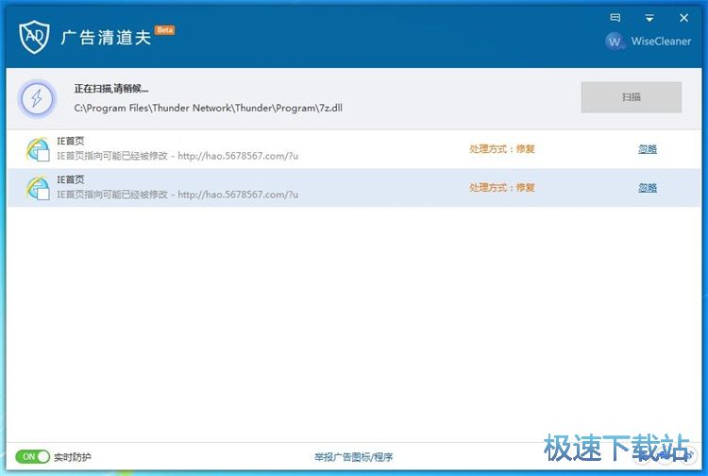Select first row's IE首页 title text

(71, 141)
